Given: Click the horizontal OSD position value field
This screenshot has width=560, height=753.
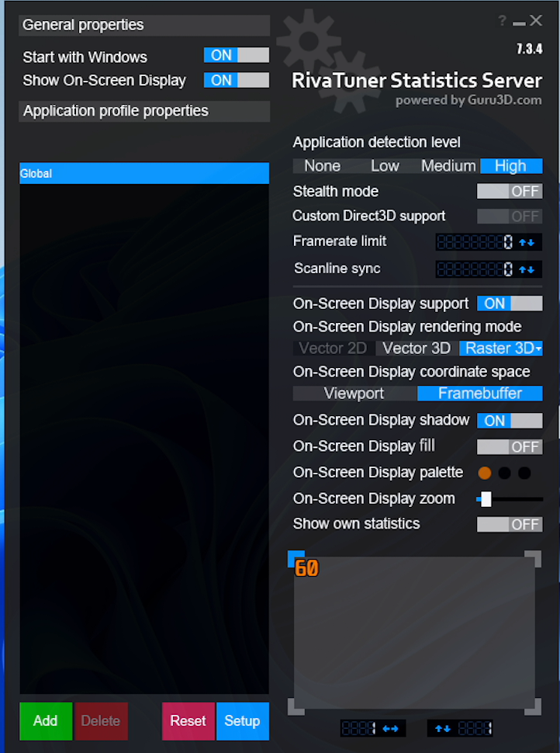Looking at the screenshot, I should coord(359,729).
